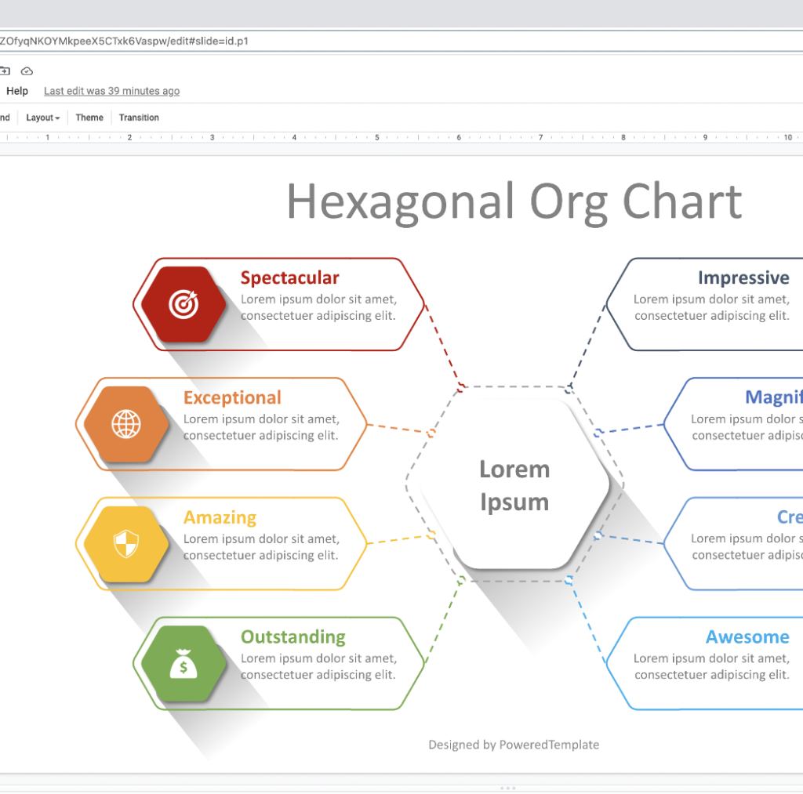Click the Awesome heading text

point(747,636)
